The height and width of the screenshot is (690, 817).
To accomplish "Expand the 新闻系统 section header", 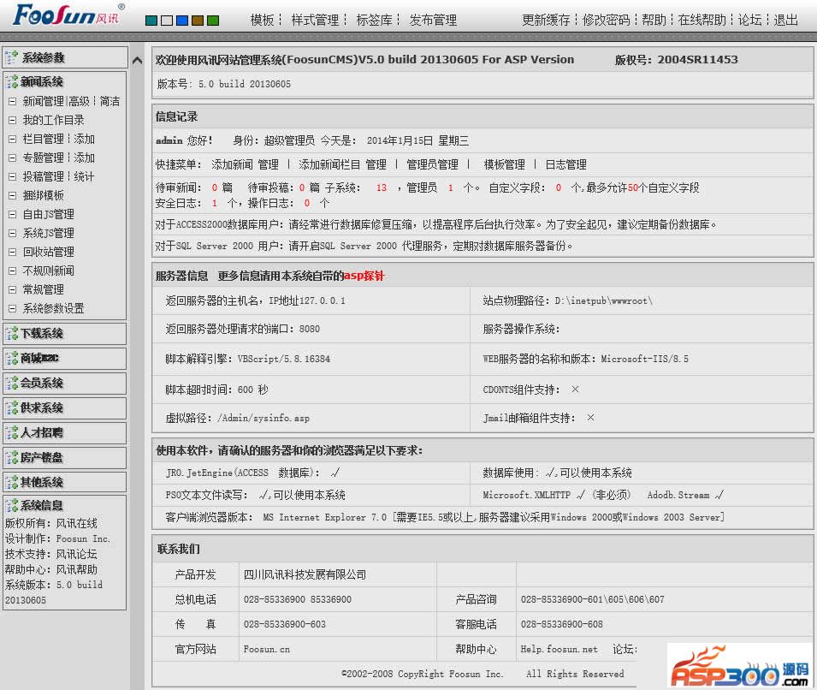I will [42, 82].
